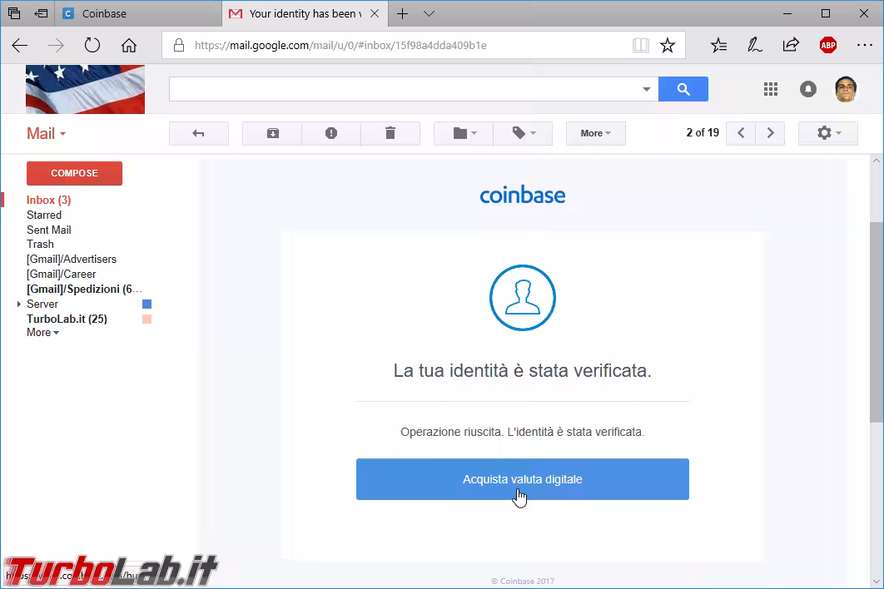Open Inbox (3) folder
The image size is (884, 589).
[x=48, y=200]
